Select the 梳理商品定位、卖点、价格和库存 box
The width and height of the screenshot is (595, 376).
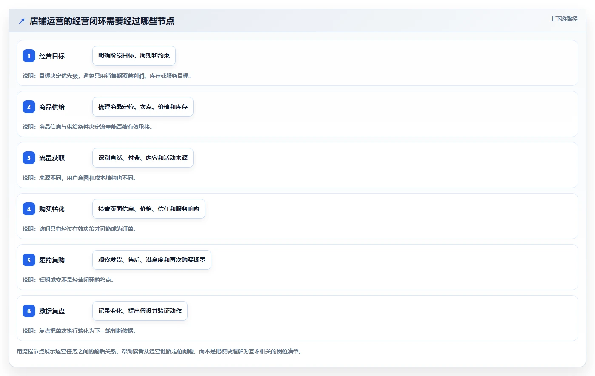pyautogui.click(x=143, y=107)
